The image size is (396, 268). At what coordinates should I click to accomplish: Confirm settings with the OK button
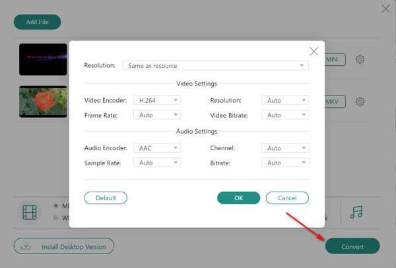tap(238, 198)
